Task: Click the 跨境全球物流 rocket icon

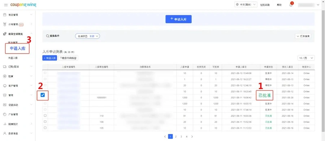Action: (5, 34)
